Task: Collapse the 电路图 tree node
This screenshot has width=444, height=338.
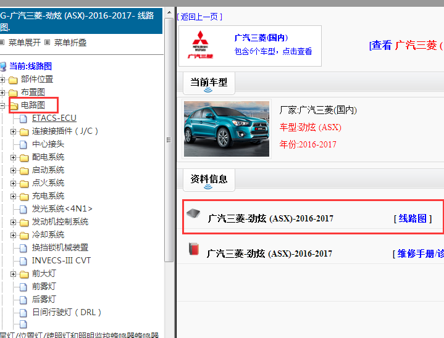Action: [2, 105]
